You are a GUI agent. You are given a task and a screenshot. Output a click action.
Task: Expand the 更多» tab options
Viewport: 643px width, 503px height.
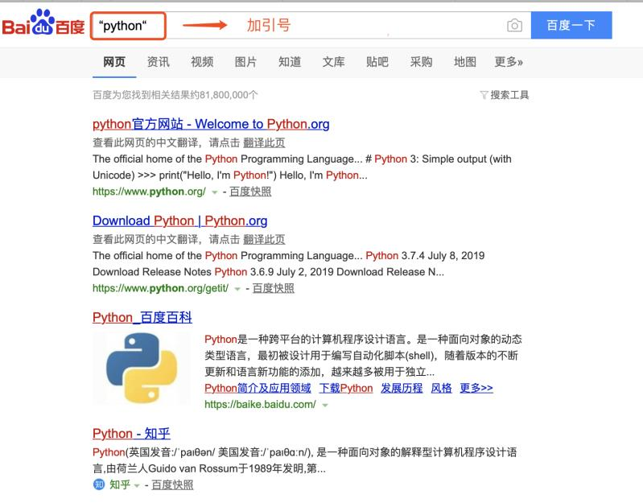[x=509, y=62]
